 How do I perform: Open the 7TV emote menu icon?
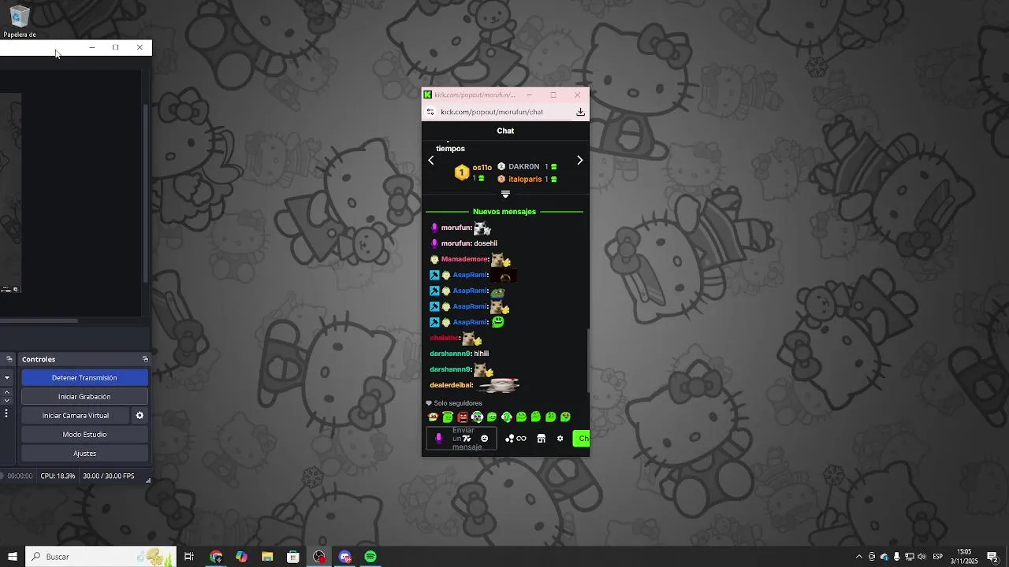(467, 439)
